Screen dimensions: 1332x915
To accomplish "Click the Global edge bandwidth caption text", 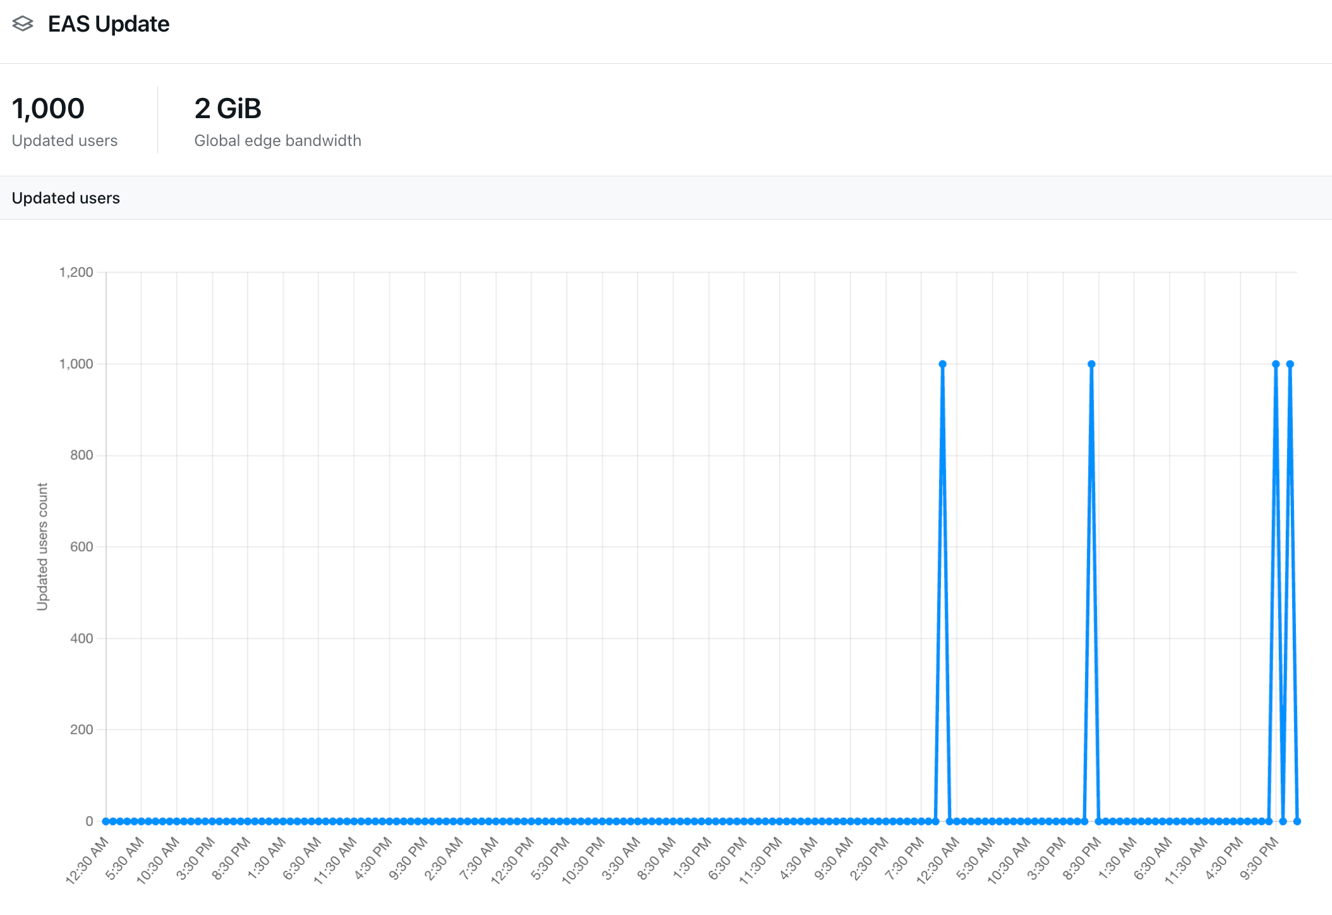I will point(277,140).
